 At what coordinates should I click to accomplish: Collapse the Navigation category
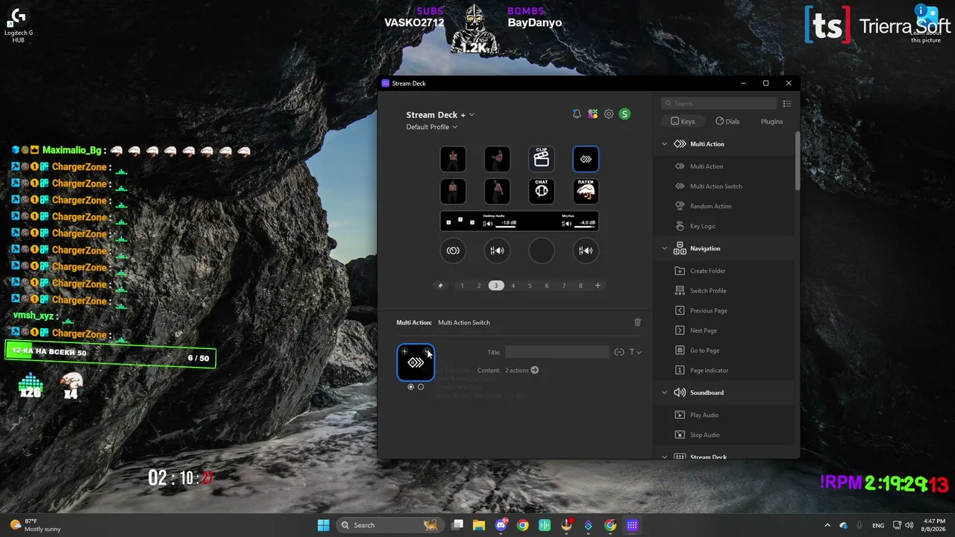point(665,248)
